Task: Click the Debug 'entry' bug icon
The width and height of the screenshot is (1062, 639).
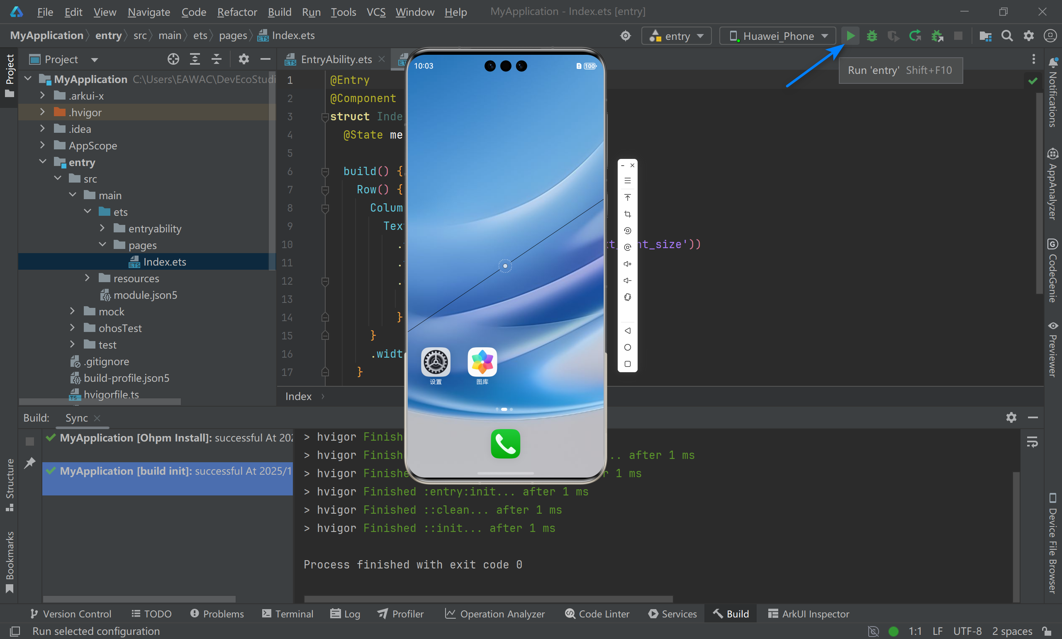Action: tap(872, 36)
